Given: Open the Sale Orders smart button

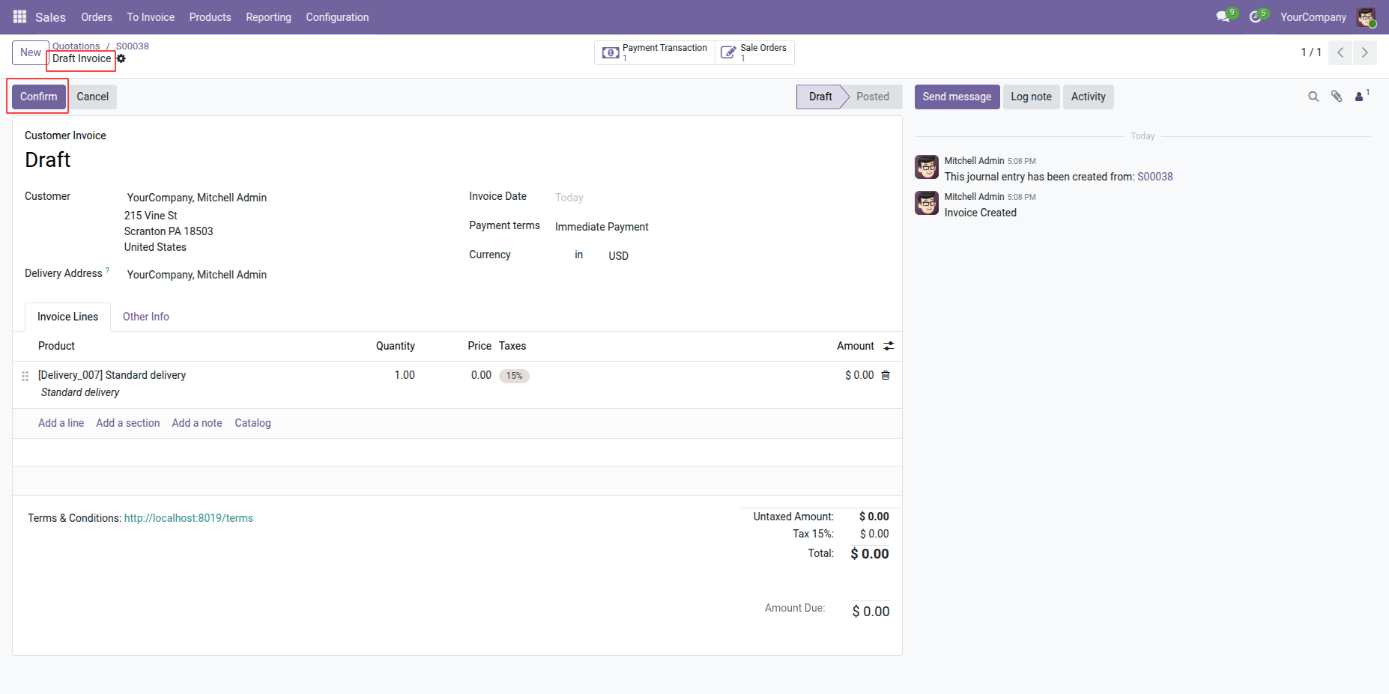Looking at the screenshot, I should click(x=754, y=52).
